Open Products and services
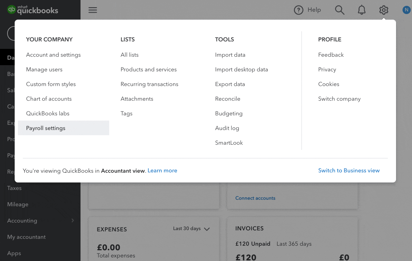Viewport: 412px width, 261px height. tap(149, 69)
